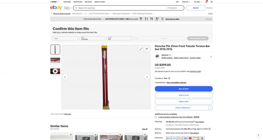263x140 pixels.
Task: Open seller details chevron arrow
Action: pos(211,57)
